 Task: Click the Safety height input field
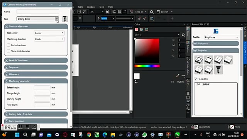coord(42,88)
